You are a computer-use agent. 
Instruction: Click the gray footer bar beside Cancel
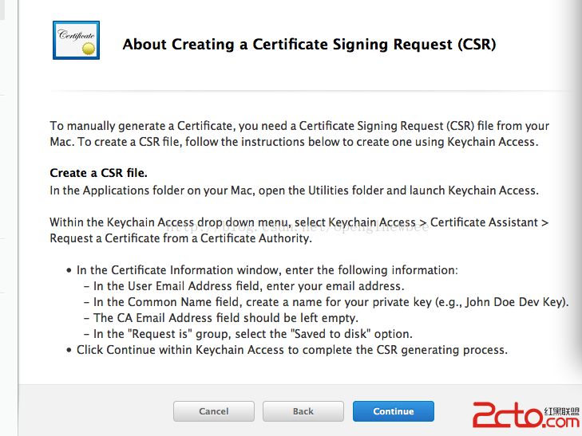[96, 411]
